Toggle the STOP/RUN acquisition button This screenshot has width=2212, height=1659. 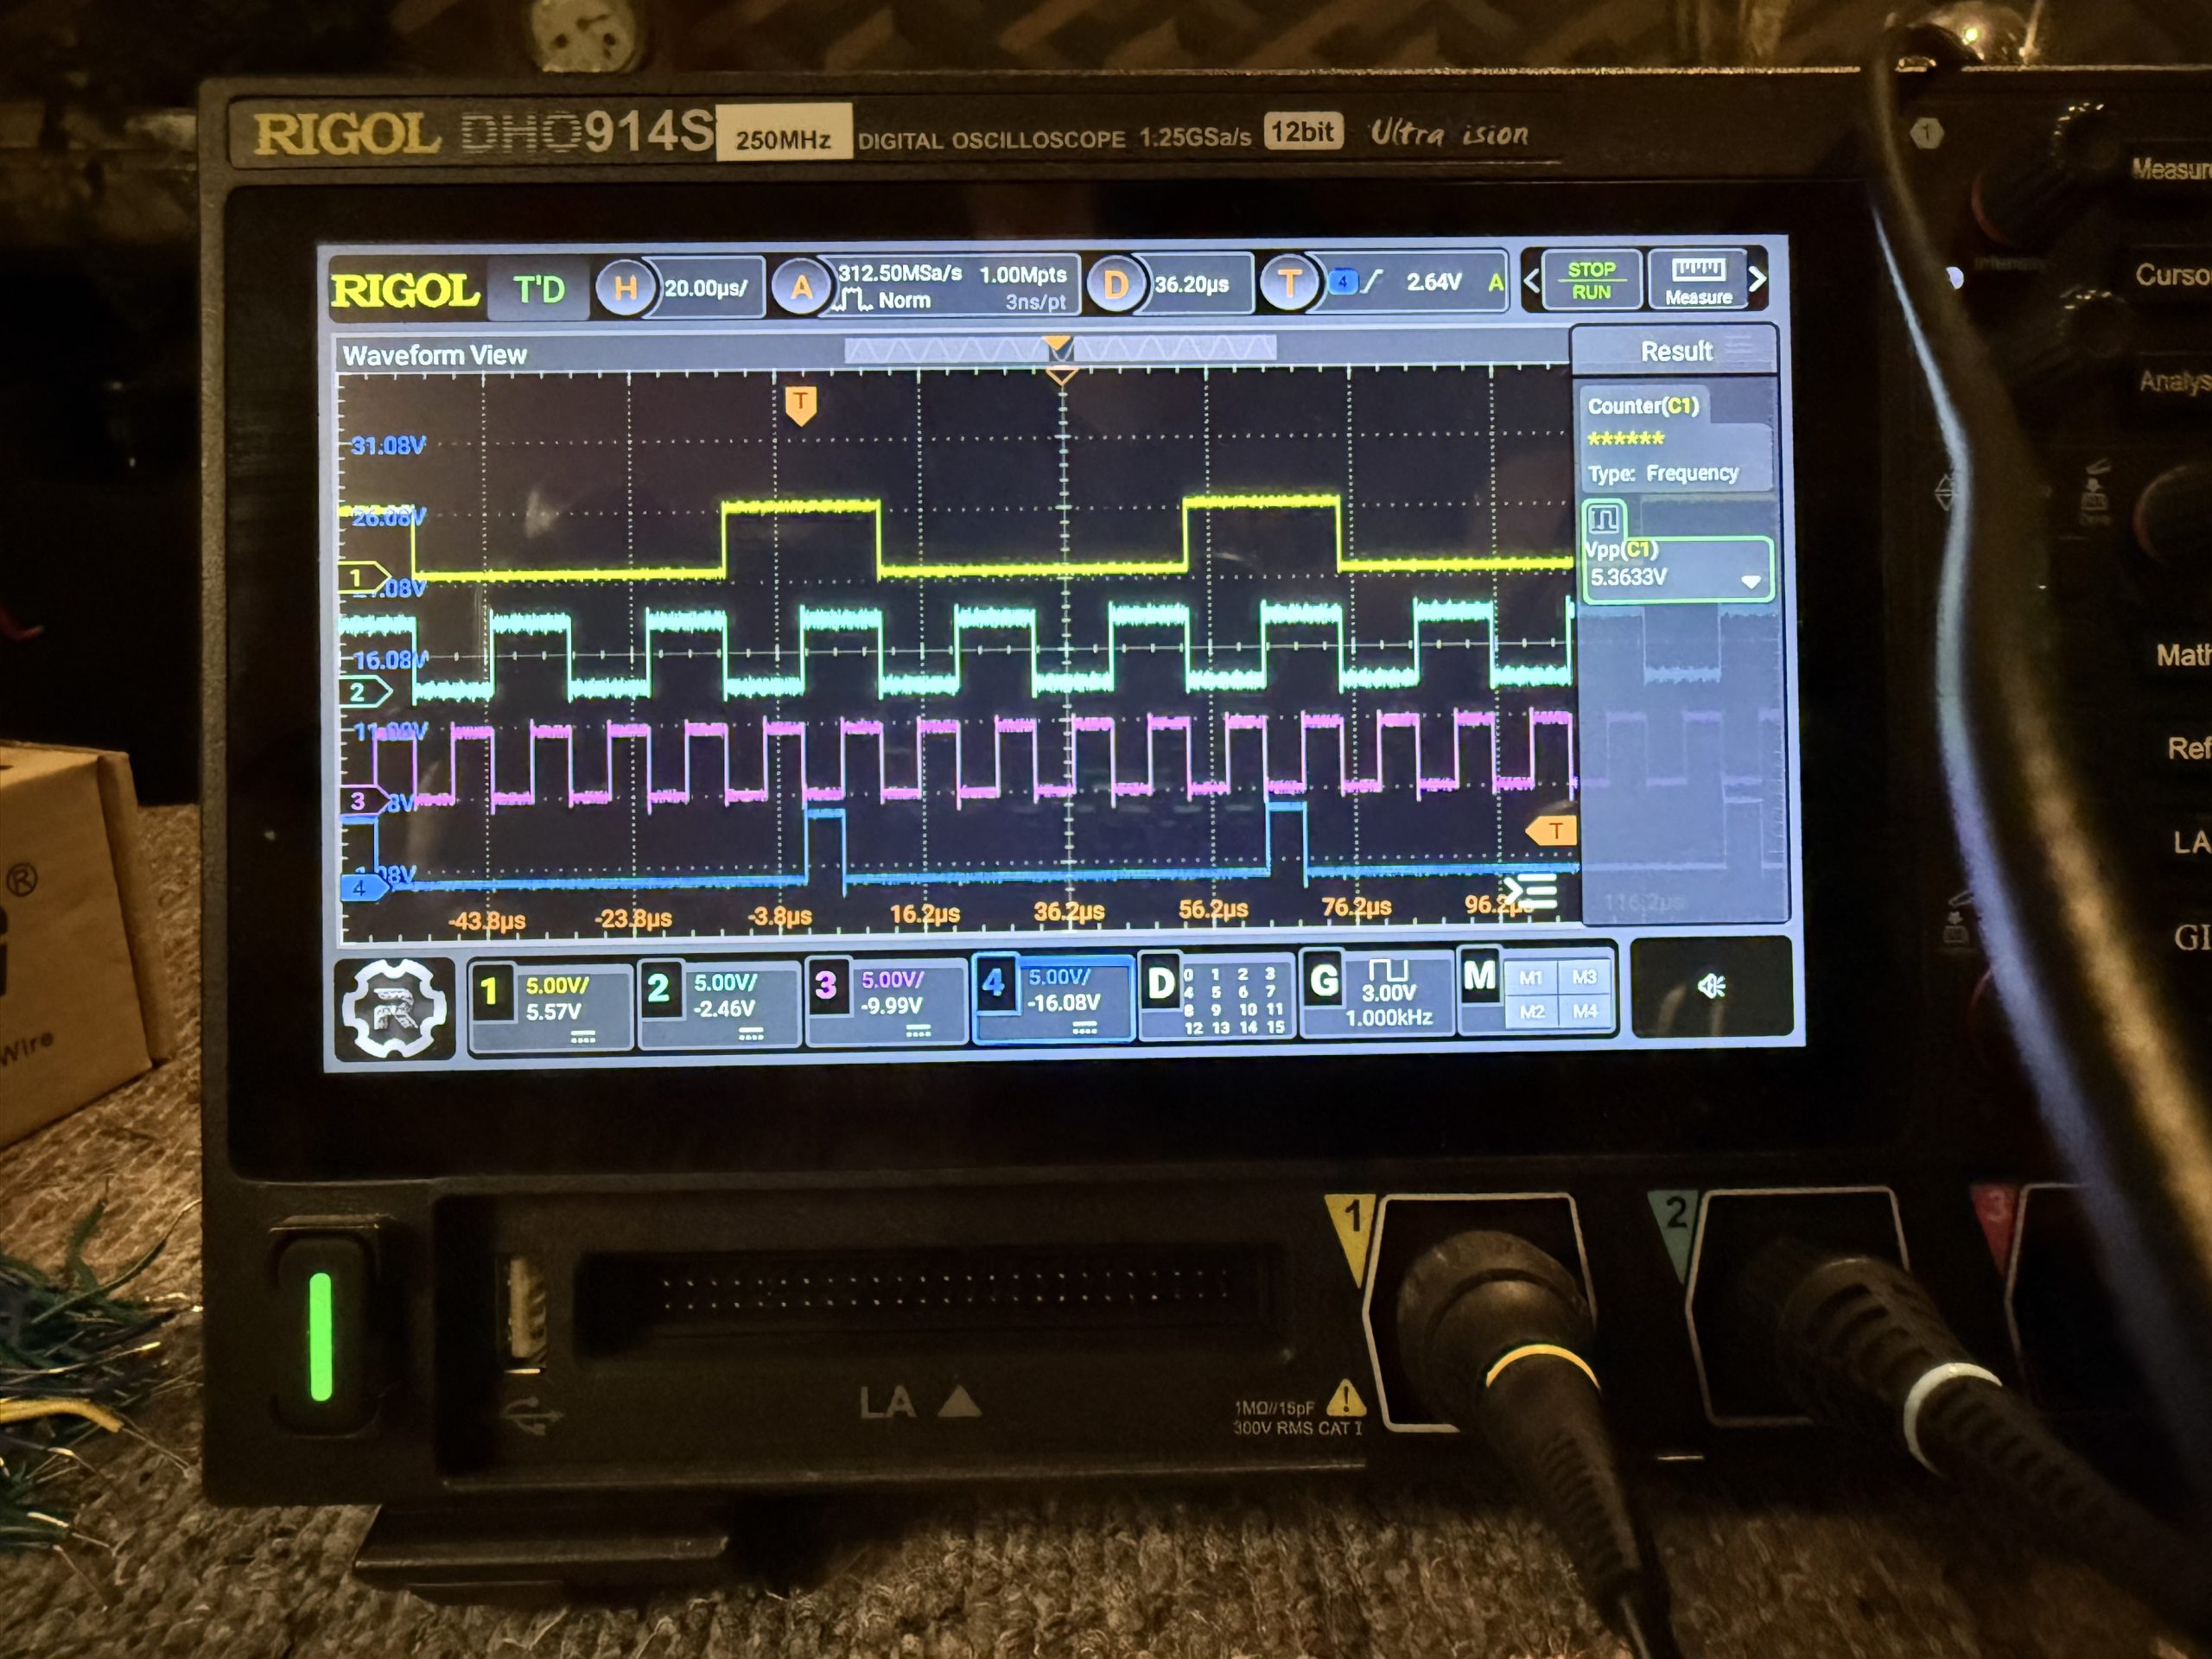(1591, 280)
